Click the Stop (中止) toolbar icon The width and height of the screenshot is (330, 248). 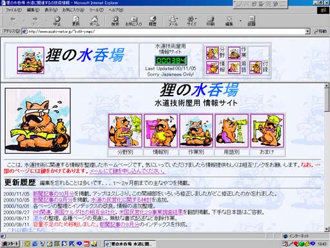(x=57, y=21)
